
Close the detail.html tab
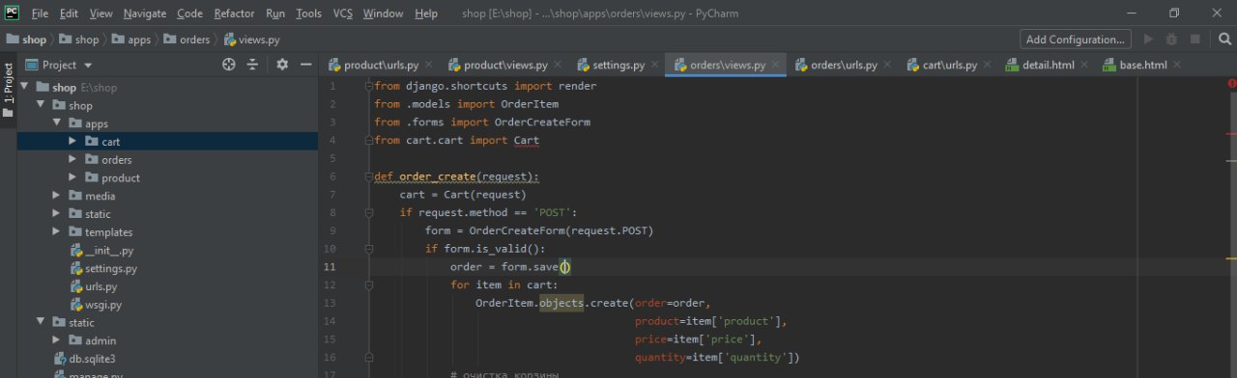tap(1083, 66)
